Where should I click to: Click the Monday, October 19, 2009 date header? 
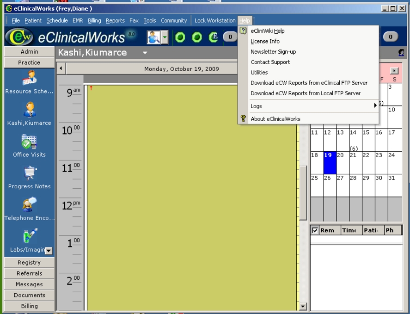pyautogui.click(x=182, y=69)
